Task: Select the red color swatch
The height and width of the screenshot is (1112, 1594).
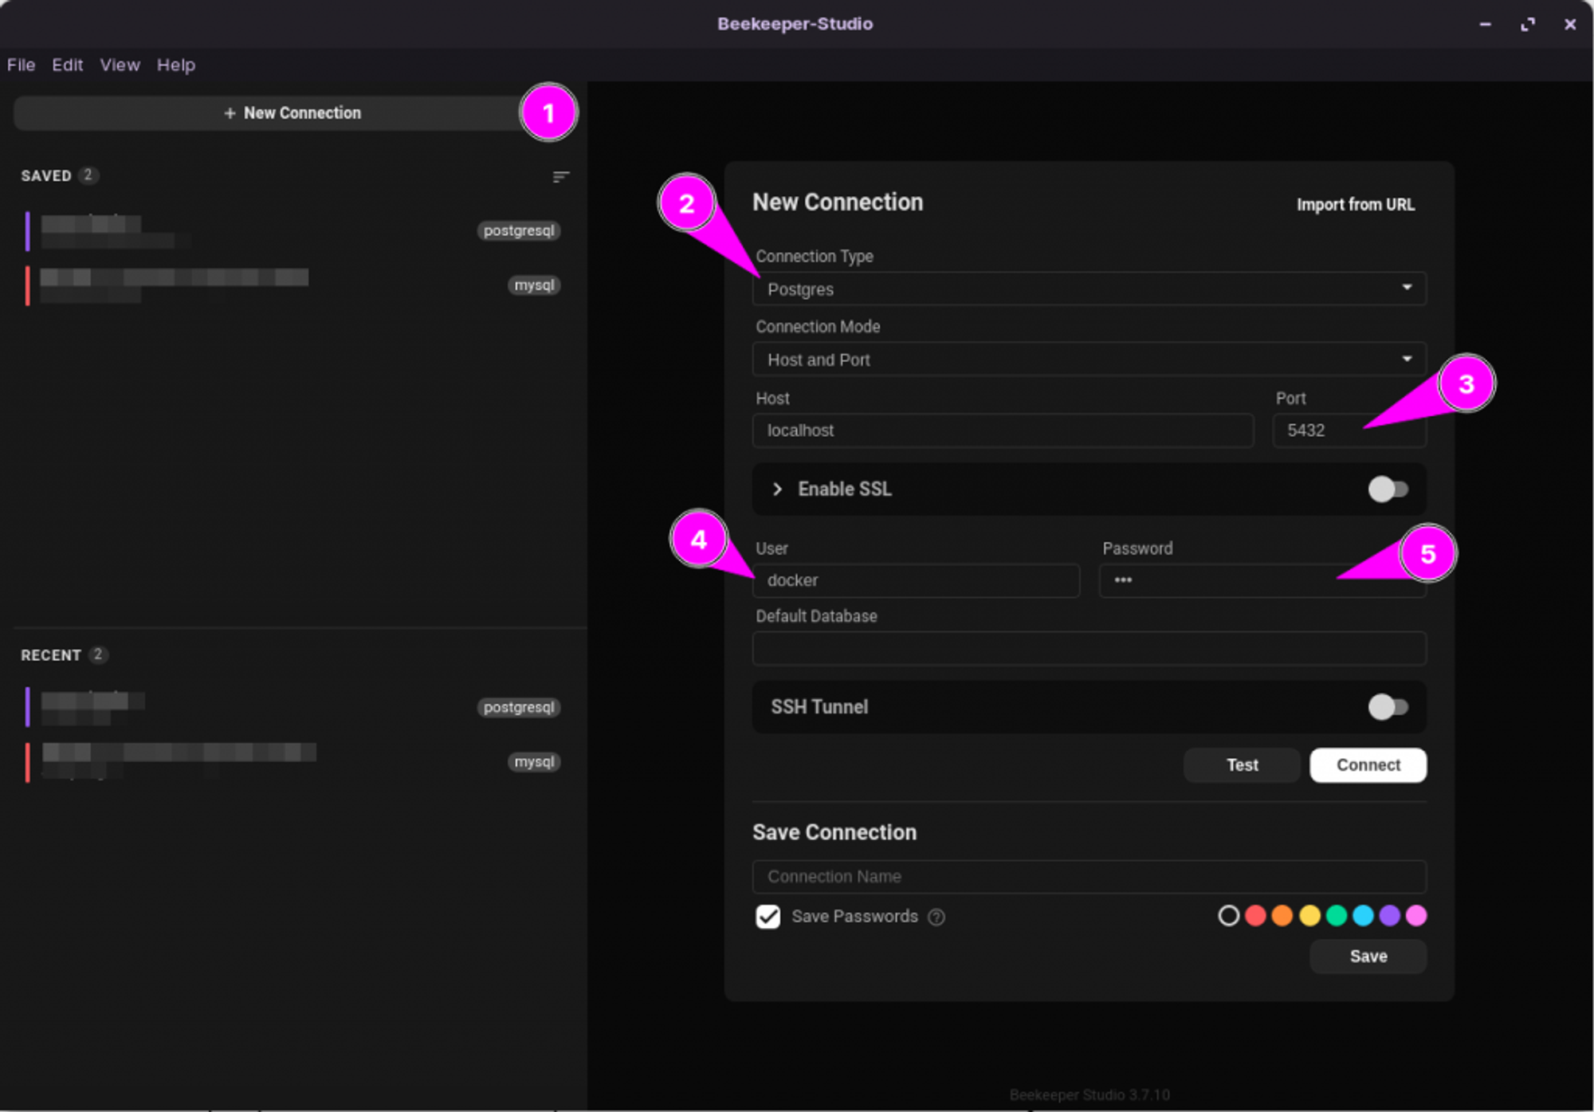Action: tap(1255, 916)
